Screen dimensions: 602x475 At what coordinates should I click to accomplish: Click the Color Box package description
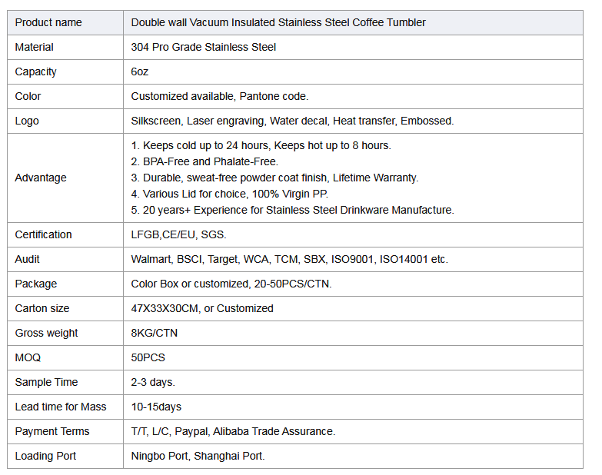tap(231, 284)
